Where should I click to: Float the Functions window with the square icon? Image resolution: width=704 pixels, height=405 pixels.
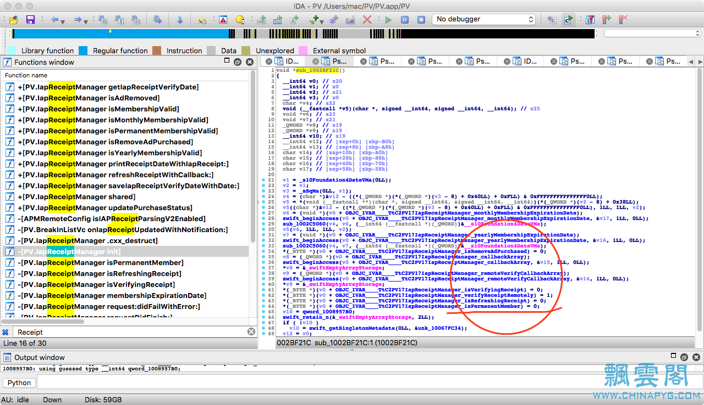click(227, 61)
